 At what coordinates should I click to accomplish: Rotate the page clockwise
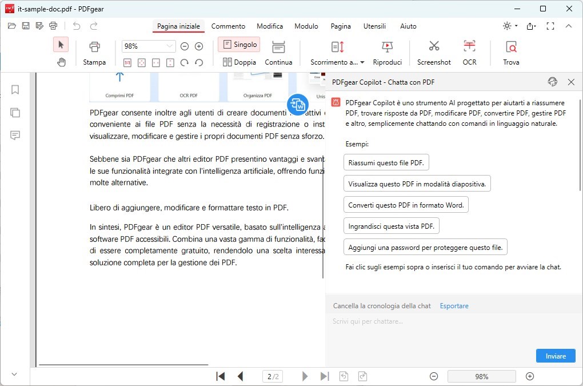click(x=185, y=62)
